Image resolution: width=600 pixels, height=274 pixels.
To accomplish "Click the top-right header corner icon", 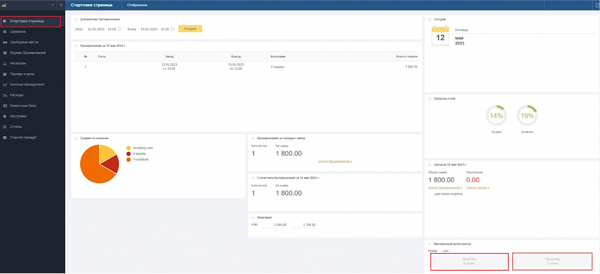I will [597, 5].
